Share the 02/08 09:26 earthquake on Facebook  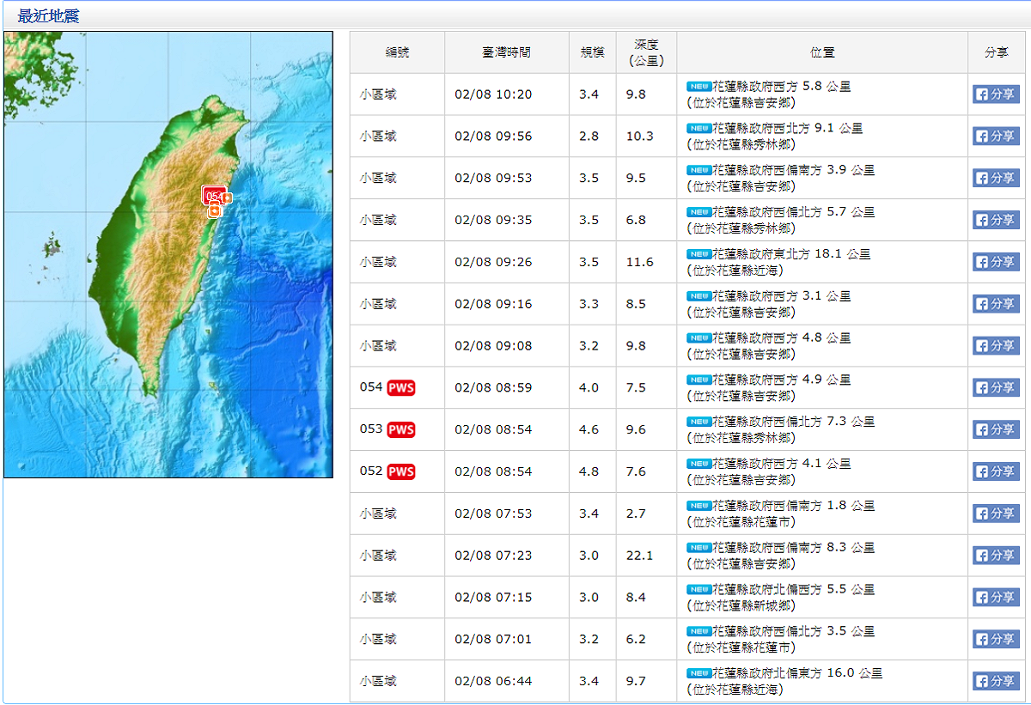tap(996, 262)
